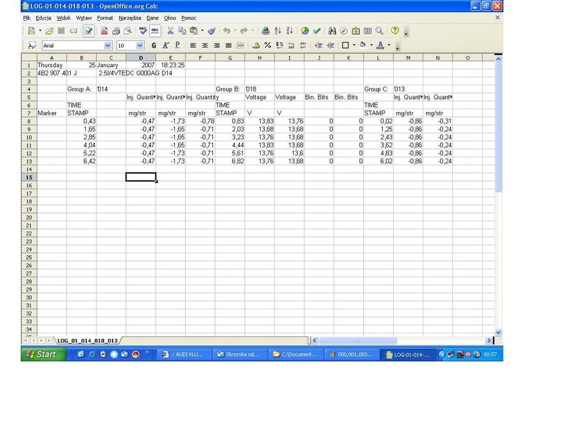Screen dimensions: 574x424
Task: Open Navigator compass icon
Action: [x=344, y=31]
